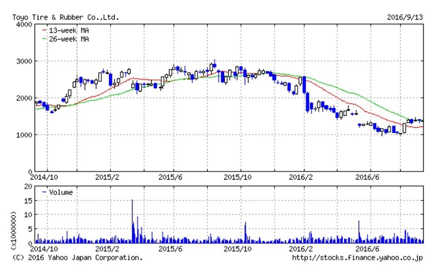Screen dimensions: 436x269
Task: Open the stocks.finance.yahoo.co.jp URL
Action: (x=357, y=257)
